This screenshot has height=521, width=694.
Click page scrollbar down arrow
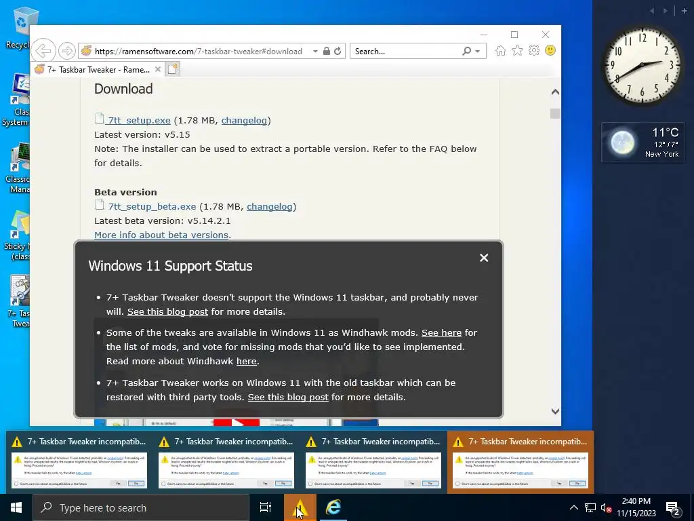point(555,411)
